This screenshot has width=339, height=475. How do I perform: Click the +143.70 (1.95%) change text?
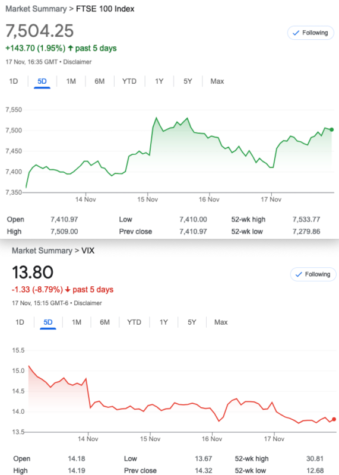tap(36, 48)
